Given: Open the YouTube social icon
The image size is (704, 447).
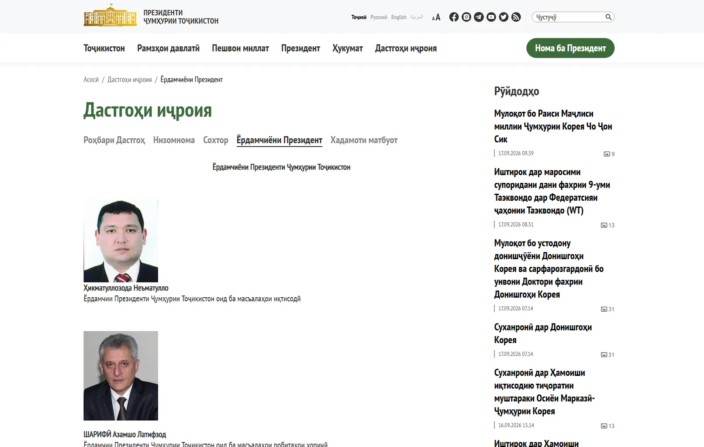Looking at the screenshot, I should [x=491, y=17].
